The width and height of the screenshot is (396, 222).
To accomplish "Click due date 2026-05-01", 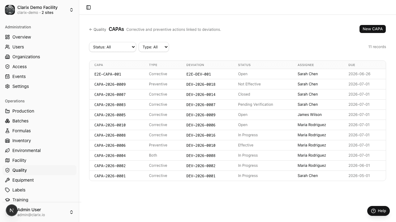I will tap(359, 176).
